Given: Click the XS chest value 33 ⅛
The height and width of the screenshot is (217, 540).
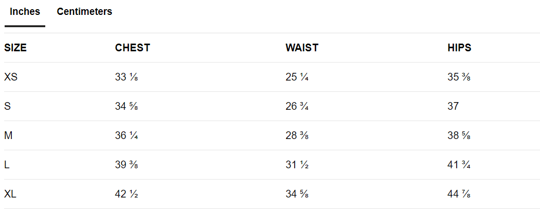Looking at the screenshot, I should (x=127, y=77).
